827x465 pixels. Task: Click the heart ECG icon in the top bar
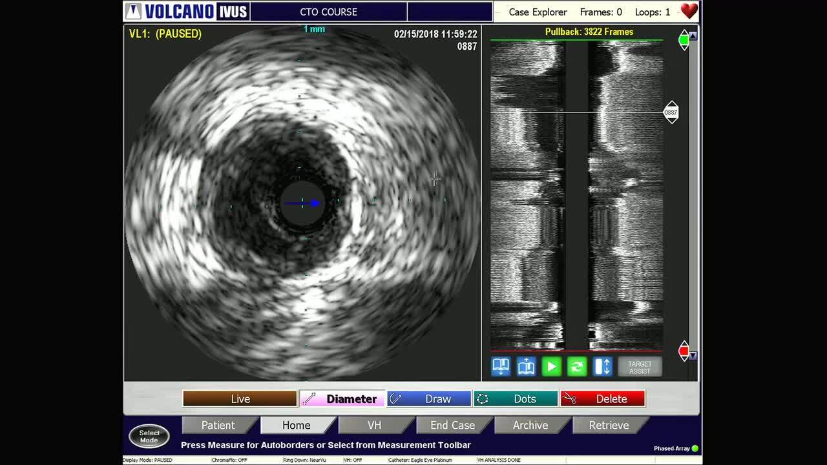coord(689,10)
